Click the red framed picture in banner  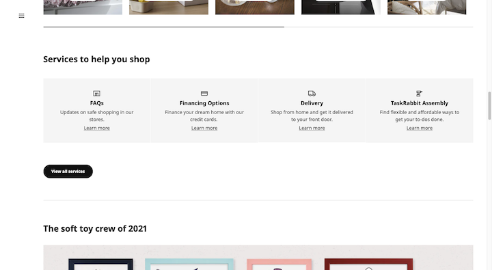pyautogui.click(x=369, y=265)
